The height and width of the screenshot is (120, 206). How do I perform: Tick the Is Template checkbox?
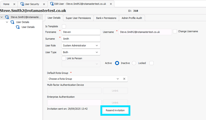click(64, 26)
